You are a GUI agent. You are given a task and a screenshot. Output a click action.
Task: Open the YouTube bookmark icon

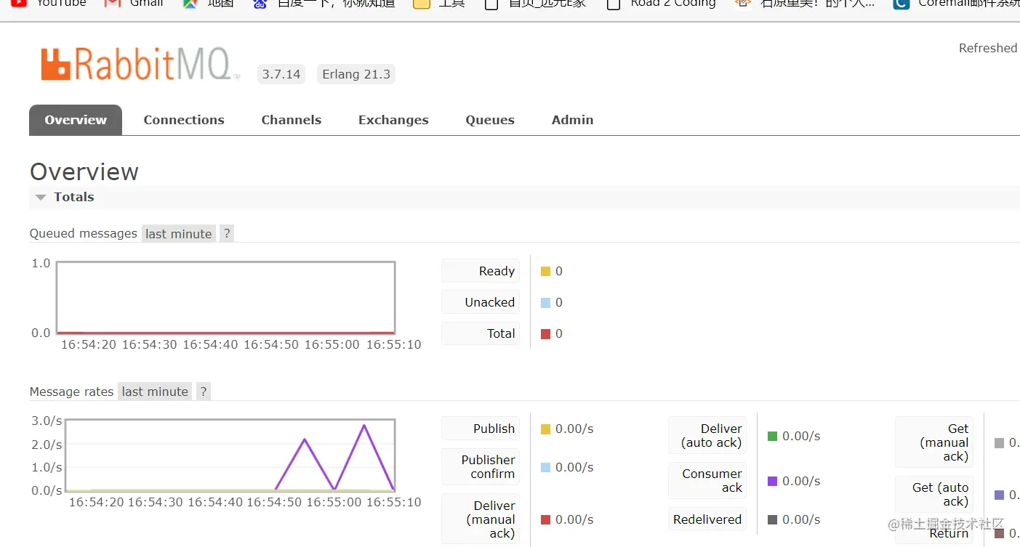(19, 3)
